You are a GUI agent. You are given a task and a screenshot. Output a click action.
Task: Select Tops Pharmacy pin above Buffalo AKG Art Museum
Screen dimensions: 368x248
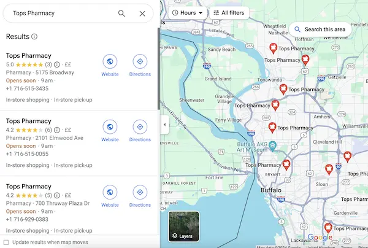272,128
